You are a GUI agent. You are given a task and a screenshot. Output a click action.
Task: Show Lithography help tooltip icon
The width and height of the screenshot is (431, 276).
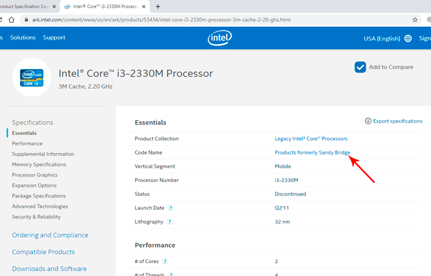(x=169, y=222)
